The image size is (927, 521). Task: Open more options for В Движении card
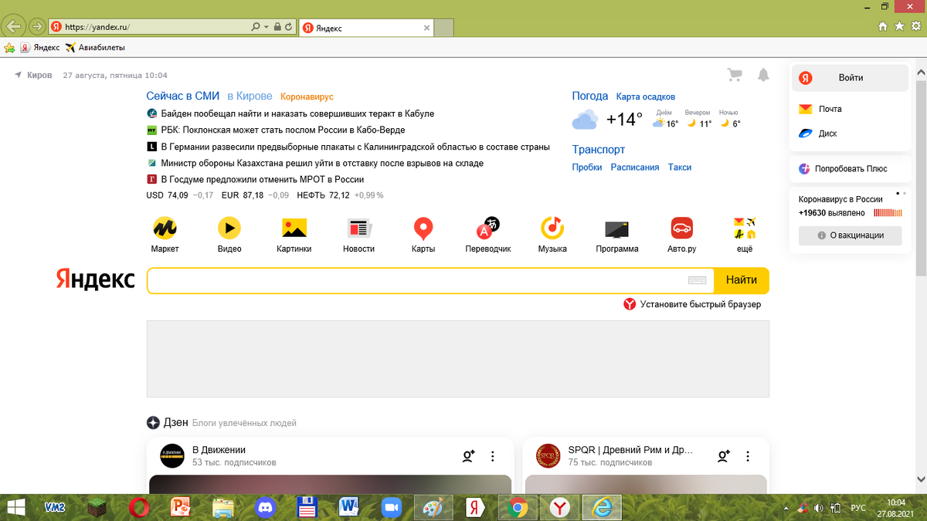(493, 456)
